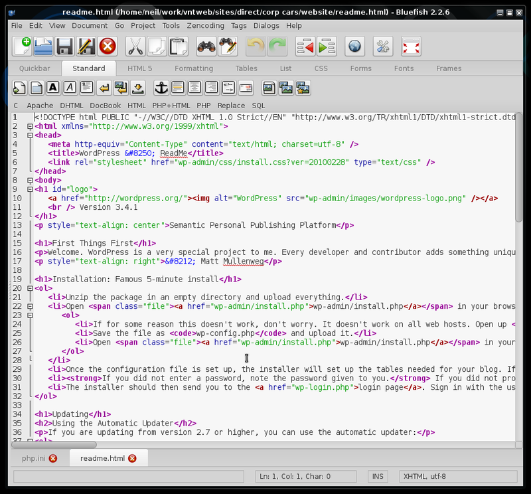
Task: Insert bold tag with the bold A icon
Action: (x=53, y=88)
